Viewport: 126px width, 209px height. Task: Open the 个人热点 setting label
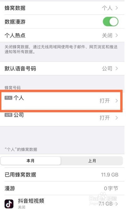coord(15,35)
